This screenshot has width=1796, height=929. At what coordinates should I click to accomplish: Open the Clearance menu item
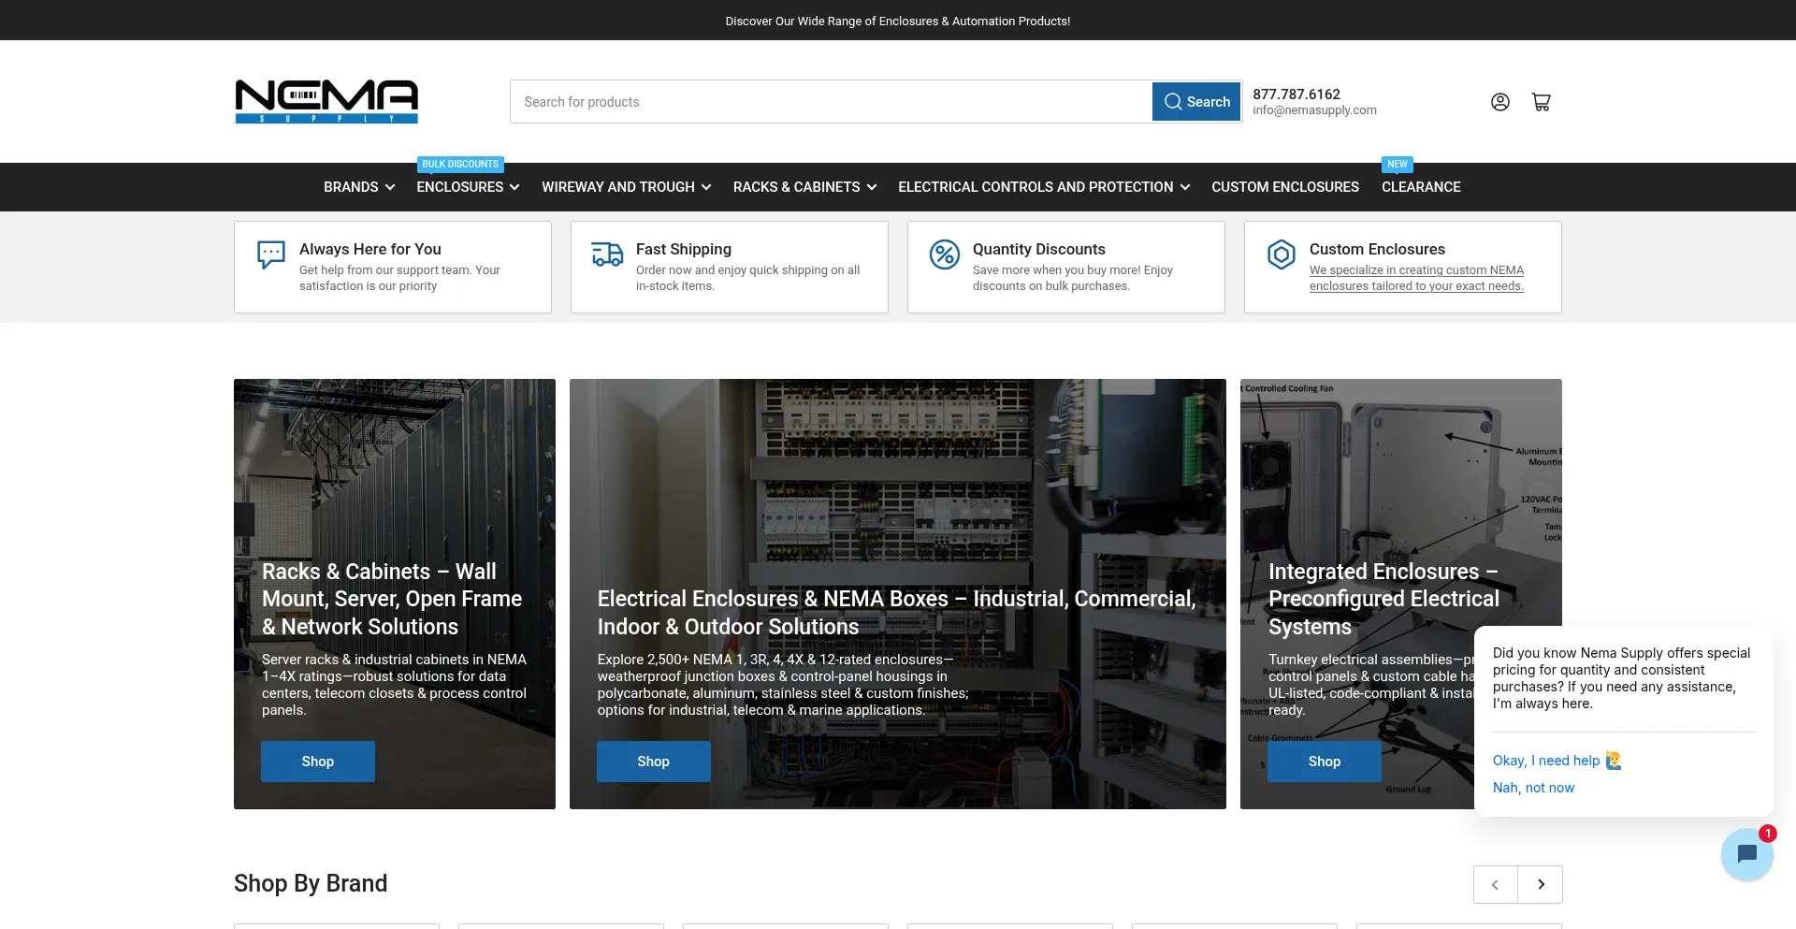(1421, 187)
